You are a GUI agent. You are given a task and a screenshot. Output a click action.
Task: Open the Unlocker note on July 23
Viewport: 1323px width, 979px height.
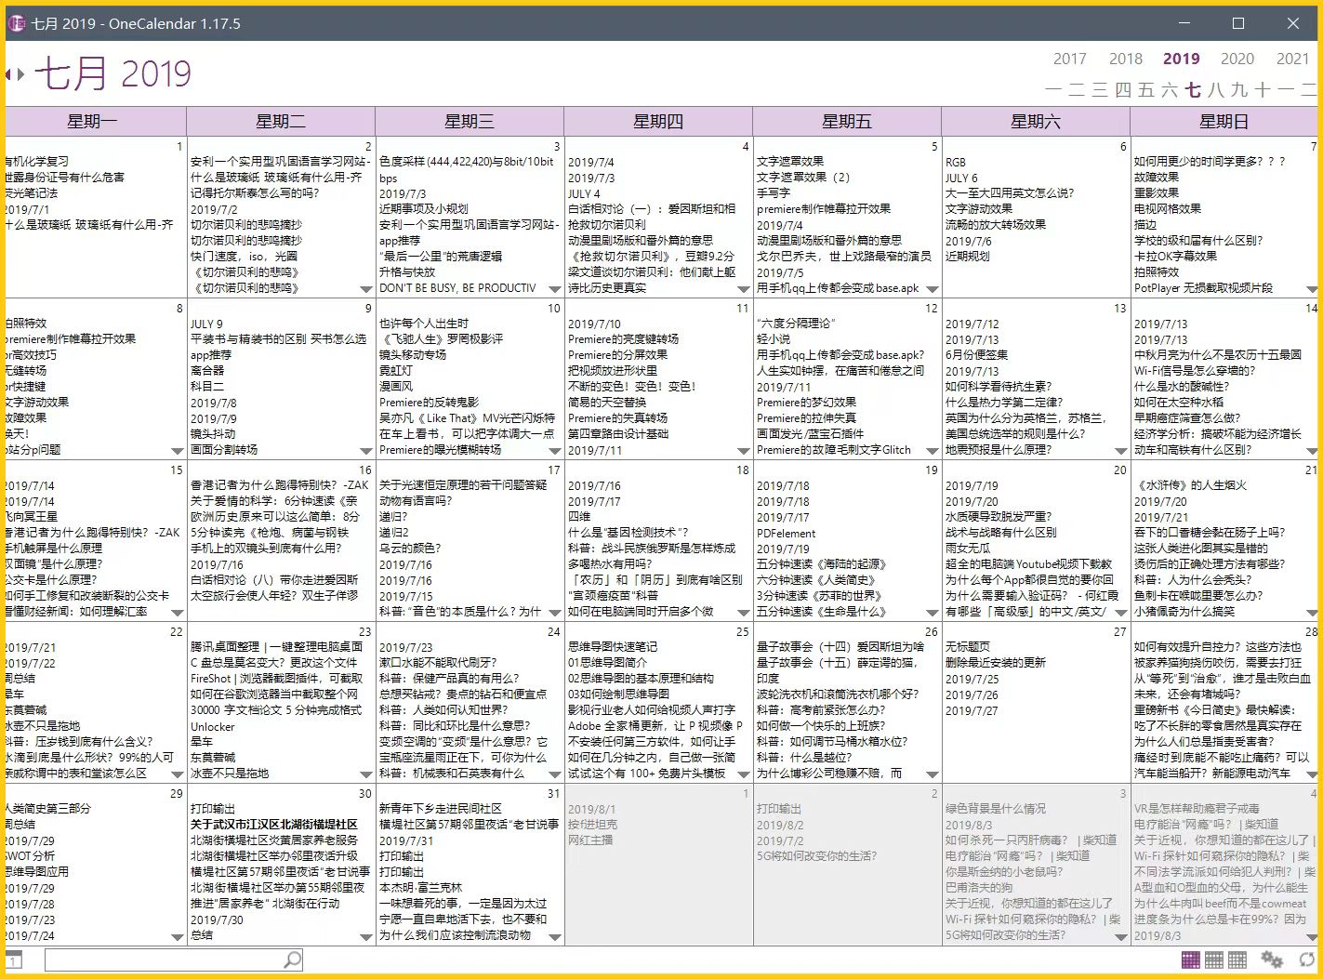coord(213,727)
